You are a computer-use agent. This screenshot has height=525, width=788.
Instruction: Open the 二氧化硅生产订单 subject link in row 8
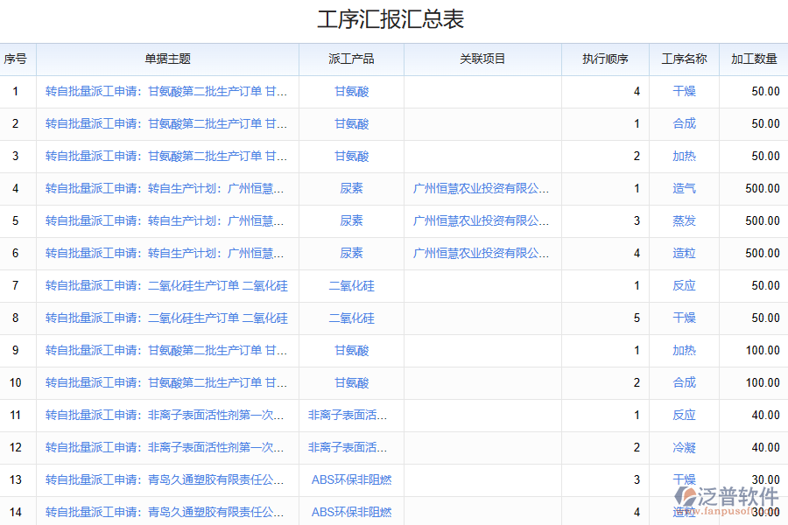point(166,318)
